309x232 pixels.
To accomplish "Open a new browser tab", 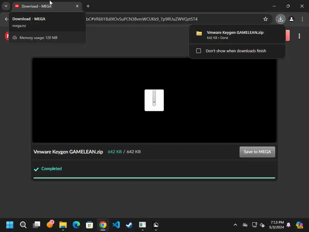I will tap(88, 6).
